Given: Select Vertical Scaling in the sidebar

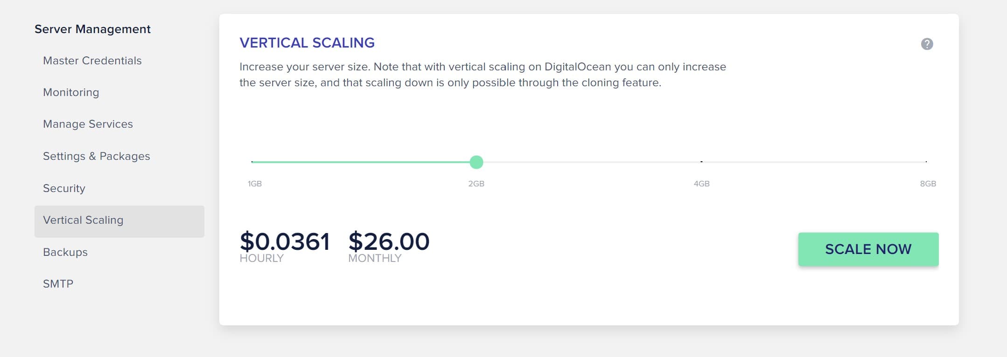Looking at the screenshot, I should coord(83,220).
